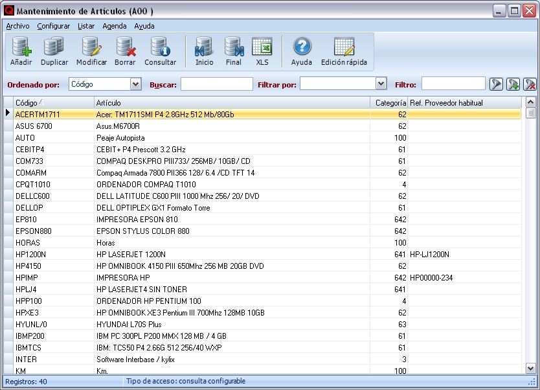The width and height of the screenshot is (540, 390).
Task: Select the ACERTM1711 row code
Action: click(38, 115)
